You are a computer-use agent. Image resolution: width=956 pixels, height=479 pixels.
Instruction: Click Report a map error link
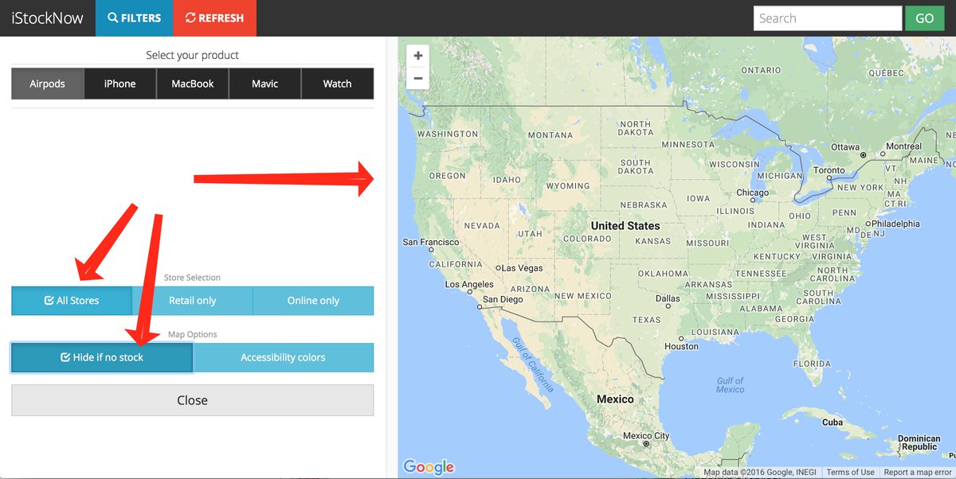pyautogui.click(x=918, y=473)
